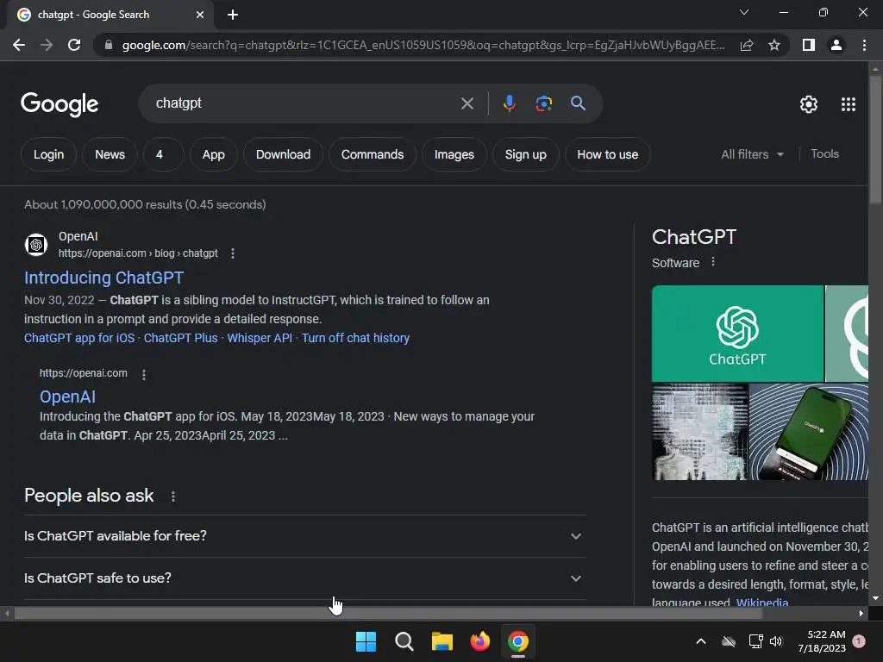
Task: Select the News filter chip
Action: (110, 154)
